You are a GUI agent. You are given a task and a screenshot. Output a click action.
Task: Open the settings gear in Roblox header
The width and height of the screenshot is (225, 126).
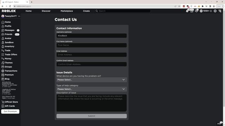coord(215,11)
